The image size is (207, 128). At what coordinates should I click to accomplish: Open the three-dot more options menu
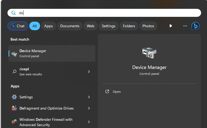point(185,26)
